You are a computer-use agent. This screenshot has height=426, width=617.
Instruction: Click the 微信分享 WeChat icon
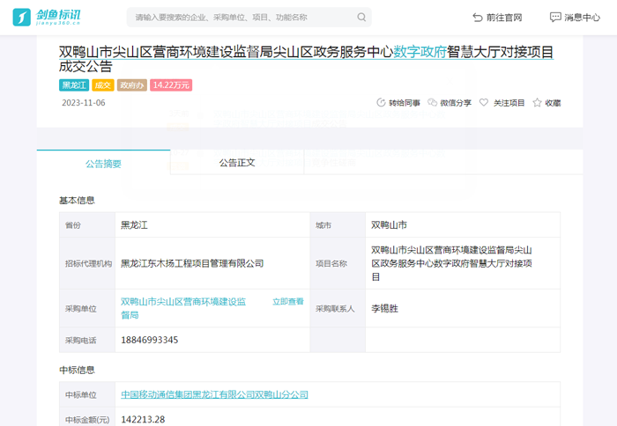click(432, 103)
